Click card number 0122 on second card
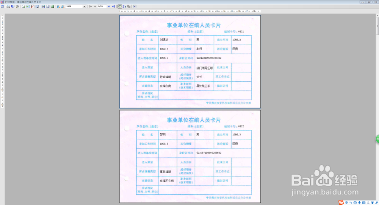Viewport: 379px width, 205px height. [x=241, y=126]
